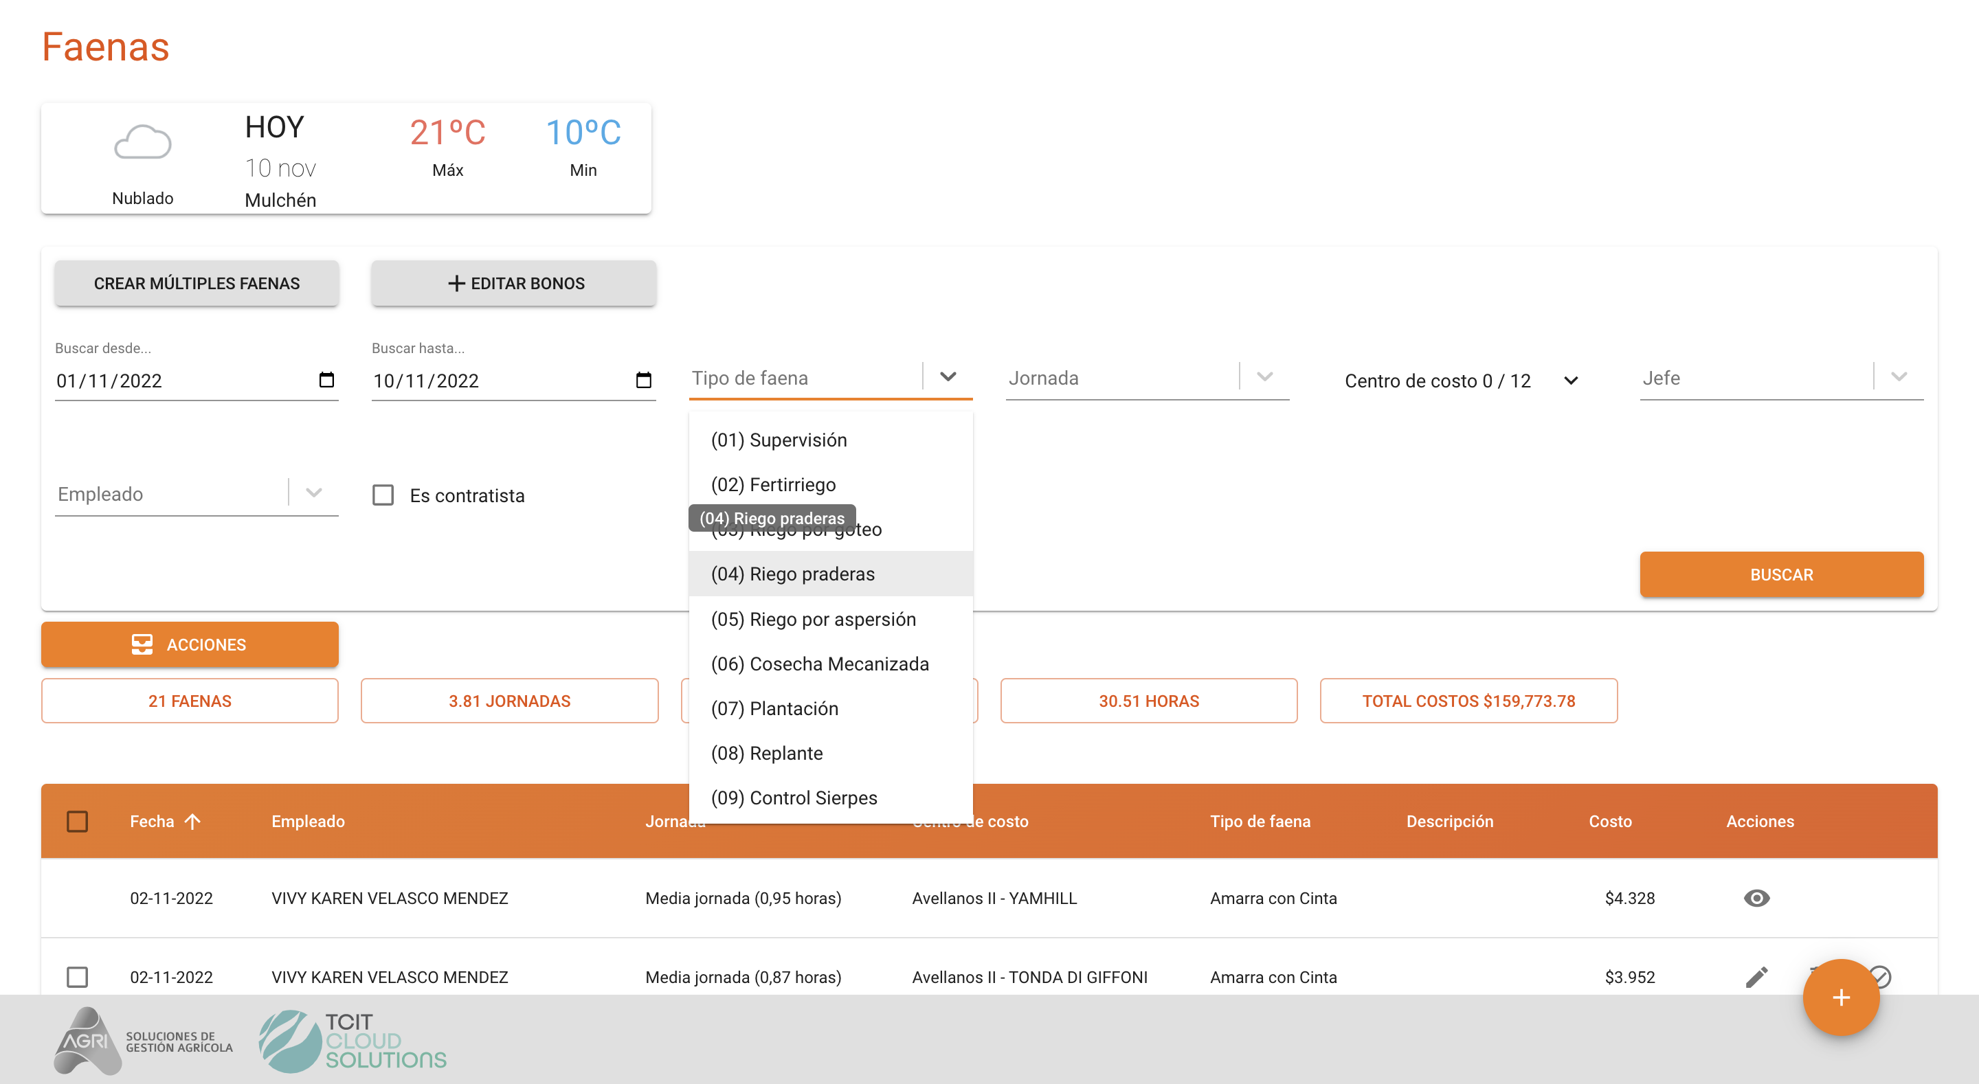Click the AGRI Soluciones de Gestión Agrícola logo
This screenshot has width=1979, height=1084.
pyautogui.click(x=143, y=1041)
